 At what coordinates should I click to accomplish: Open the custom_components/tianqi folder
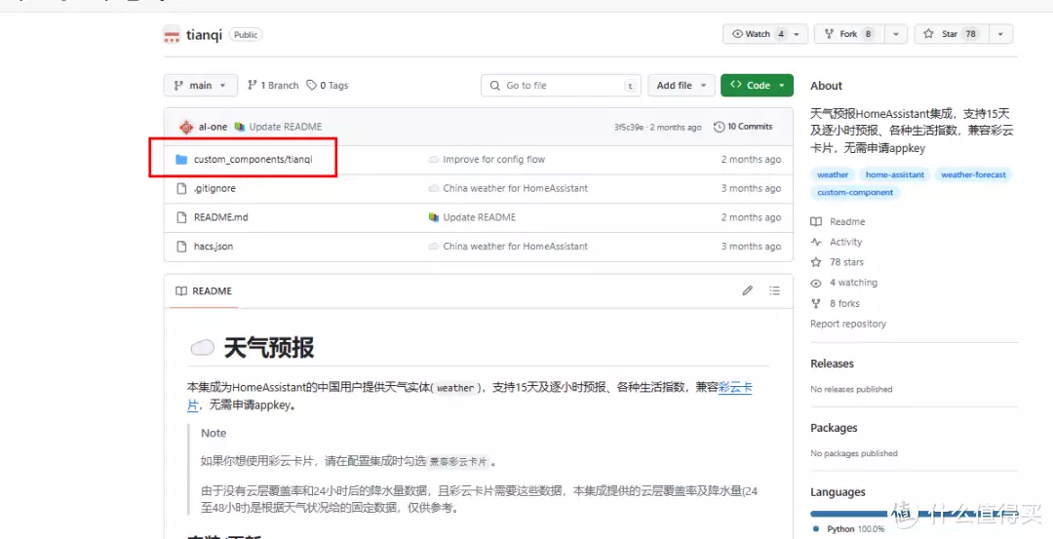253,160
